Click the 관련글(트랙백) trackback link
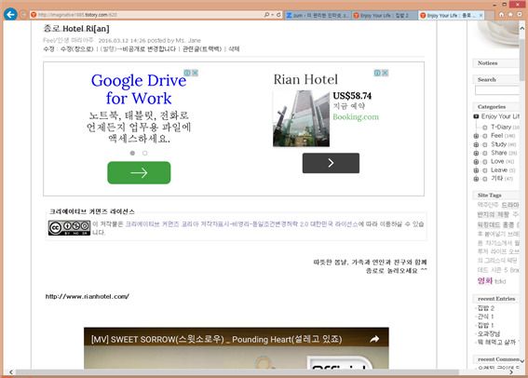The image size is (528, 378). [x=202, y=49]
